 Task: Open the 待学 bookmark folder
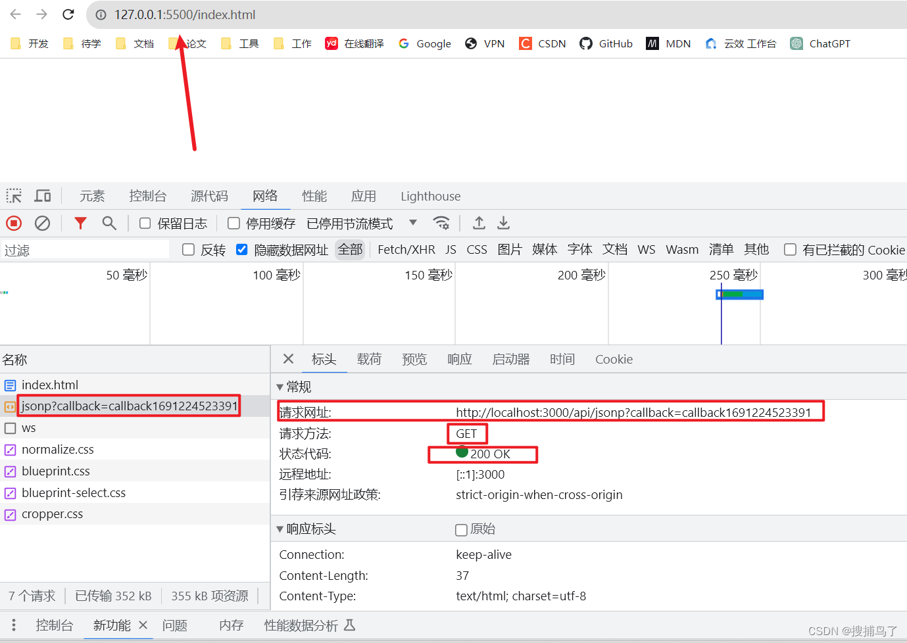[x=82, y=43]
